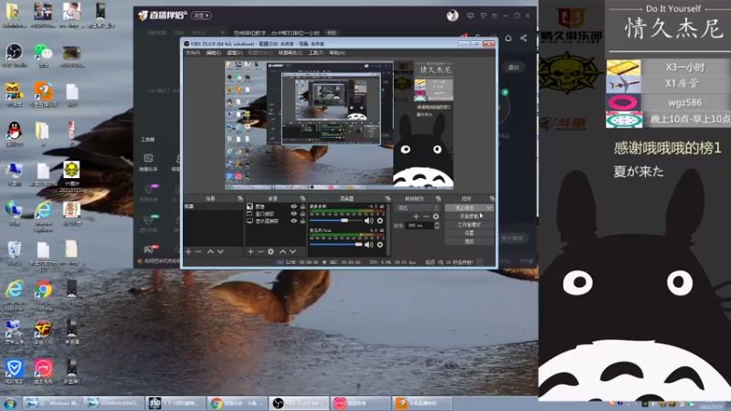Click share icon in streaming companion window
The width and height of the screenshot is (731, 411).
(524, 38)
